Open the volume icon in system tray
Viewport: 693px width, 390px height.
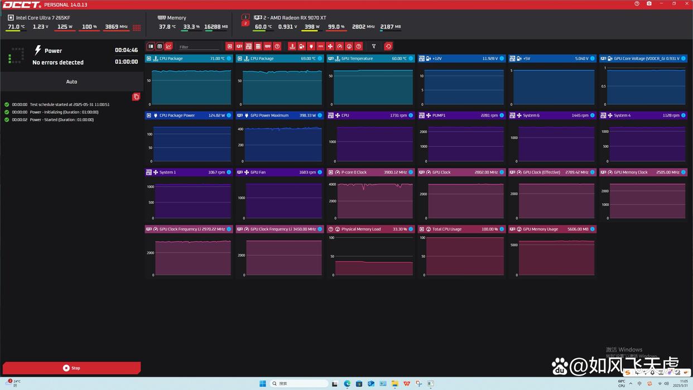(666, 383)
